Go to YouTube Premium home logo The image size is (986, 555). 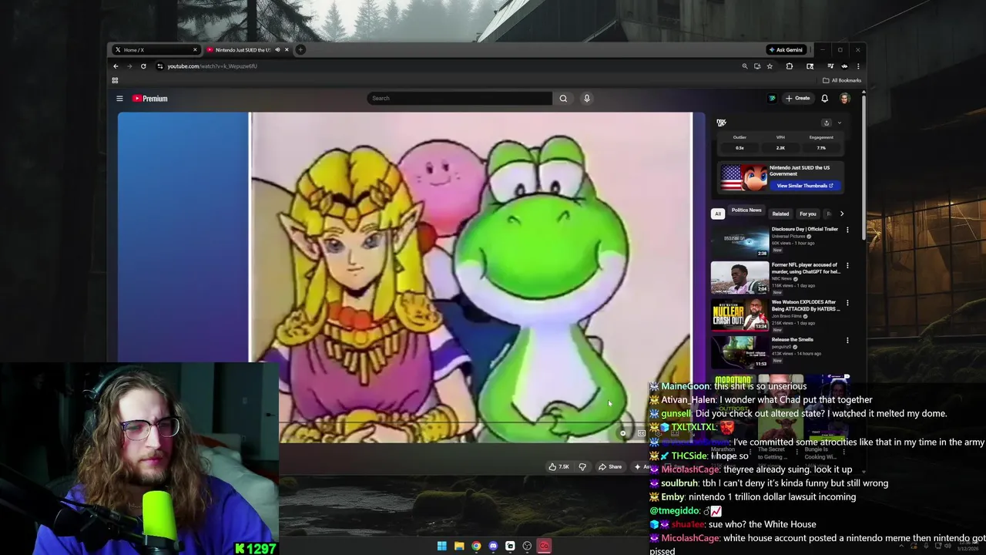149,99
